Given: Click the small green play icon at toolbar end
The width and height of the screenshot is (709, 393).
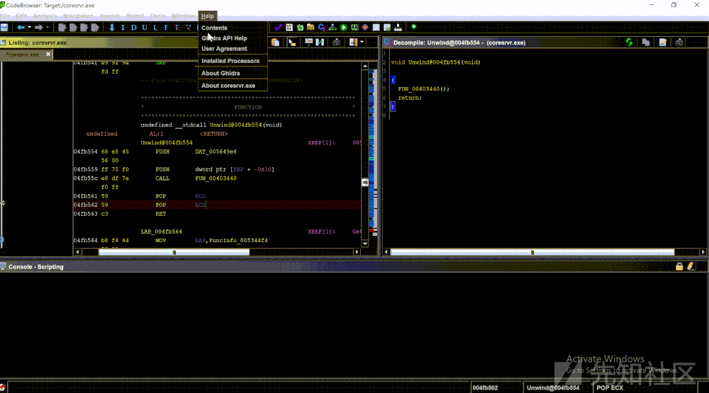Looking at the screenshot, I should pos(414,27).
